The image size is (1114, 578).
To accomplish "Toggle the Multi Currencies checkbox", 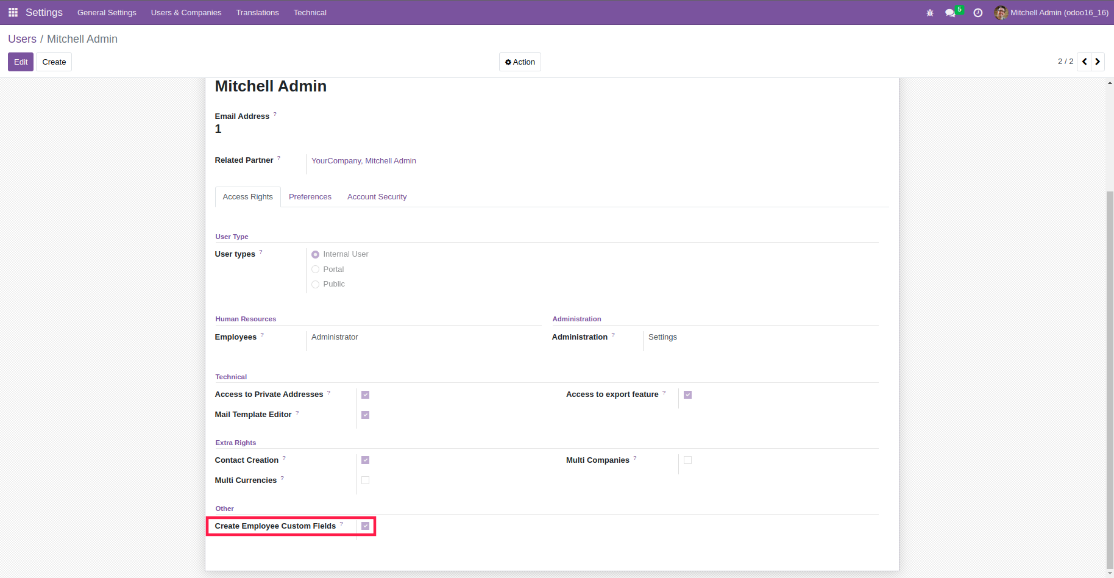I will pyautogui.click(x=366, y=480).
